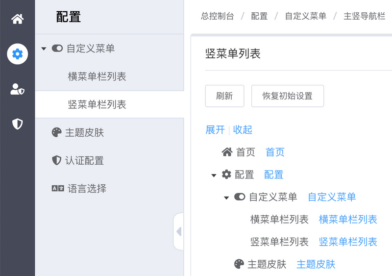Click the toggle icon beside 自定义菜单 in the tree list

[240, 197]
